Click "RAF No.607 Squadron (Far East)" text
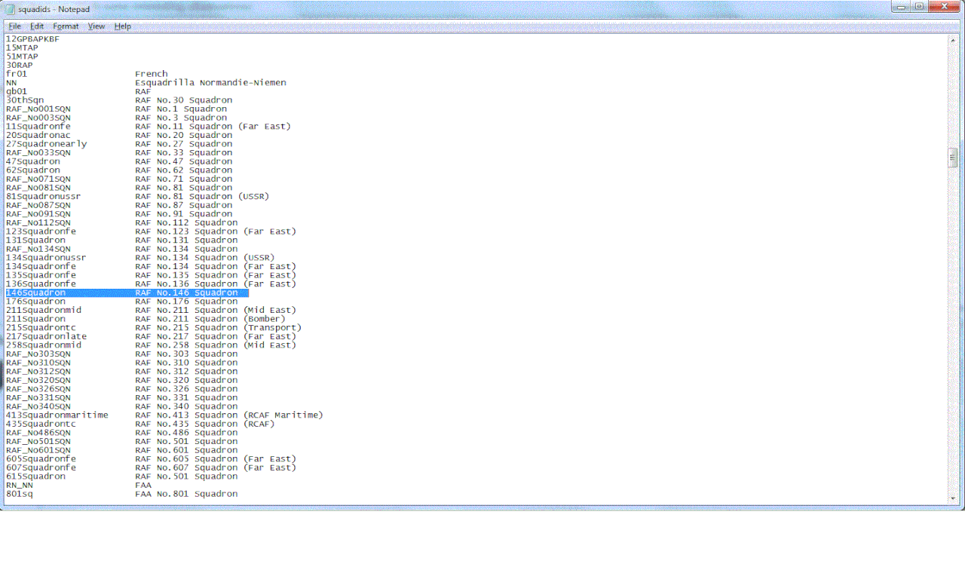This screenshot has width=965, height=570. click(216, 467)
